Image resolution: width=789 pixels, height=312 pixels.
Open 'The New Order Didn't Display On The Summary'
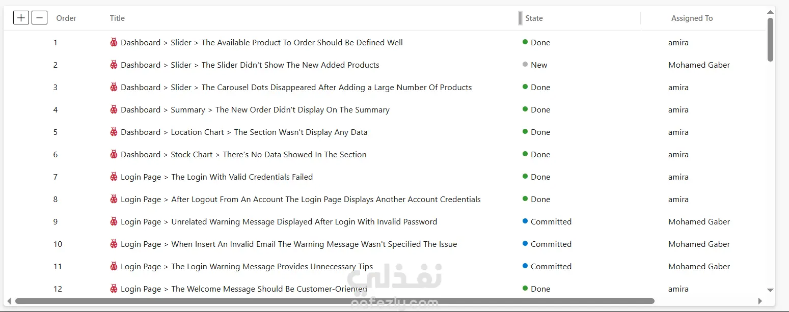point(302,110)
